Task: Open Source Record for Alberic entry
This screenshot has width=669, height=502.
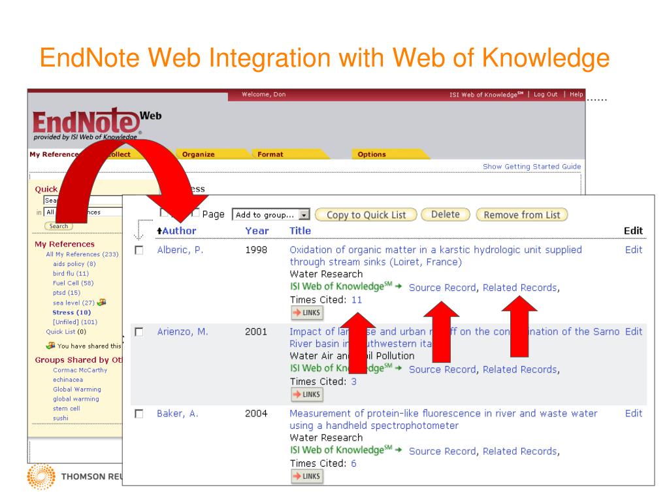Action: pos(442,288)
